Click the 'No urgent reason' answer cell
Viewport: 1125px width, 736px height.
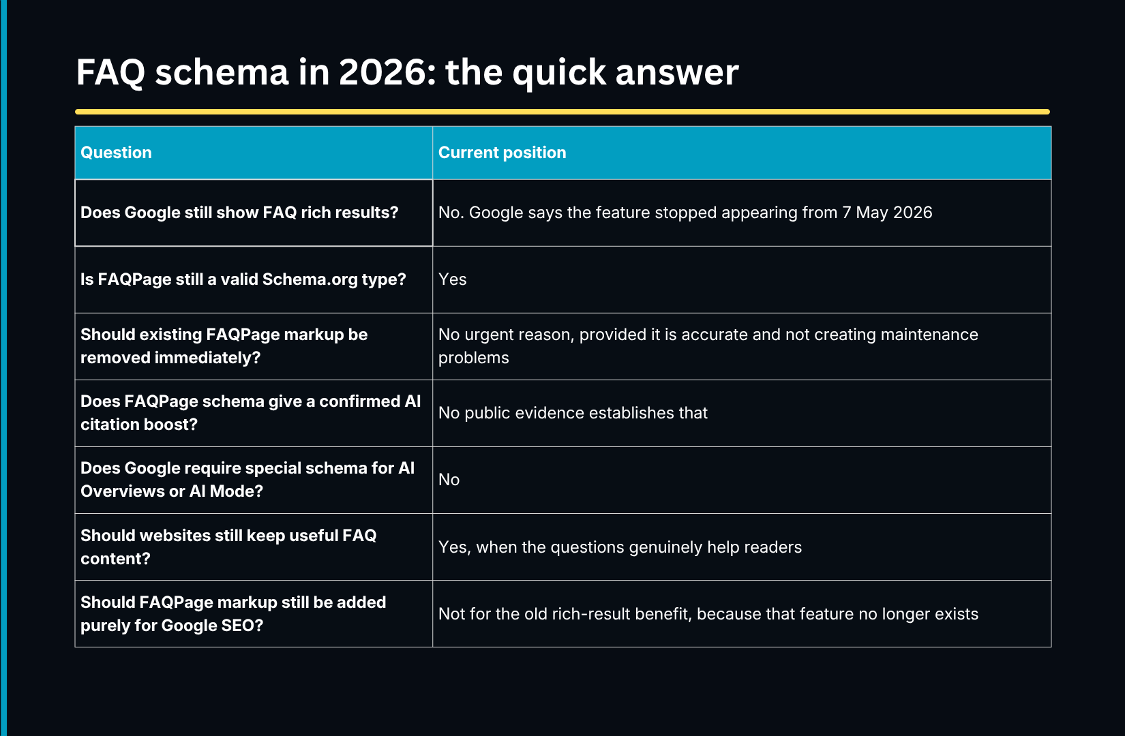pyautogui.click(x=742, y=346)
